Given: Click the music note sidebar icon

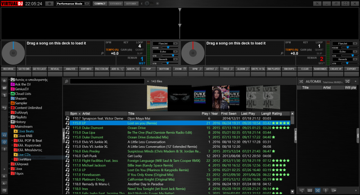Looking at the screenshot, I should (x=5, y=134).
